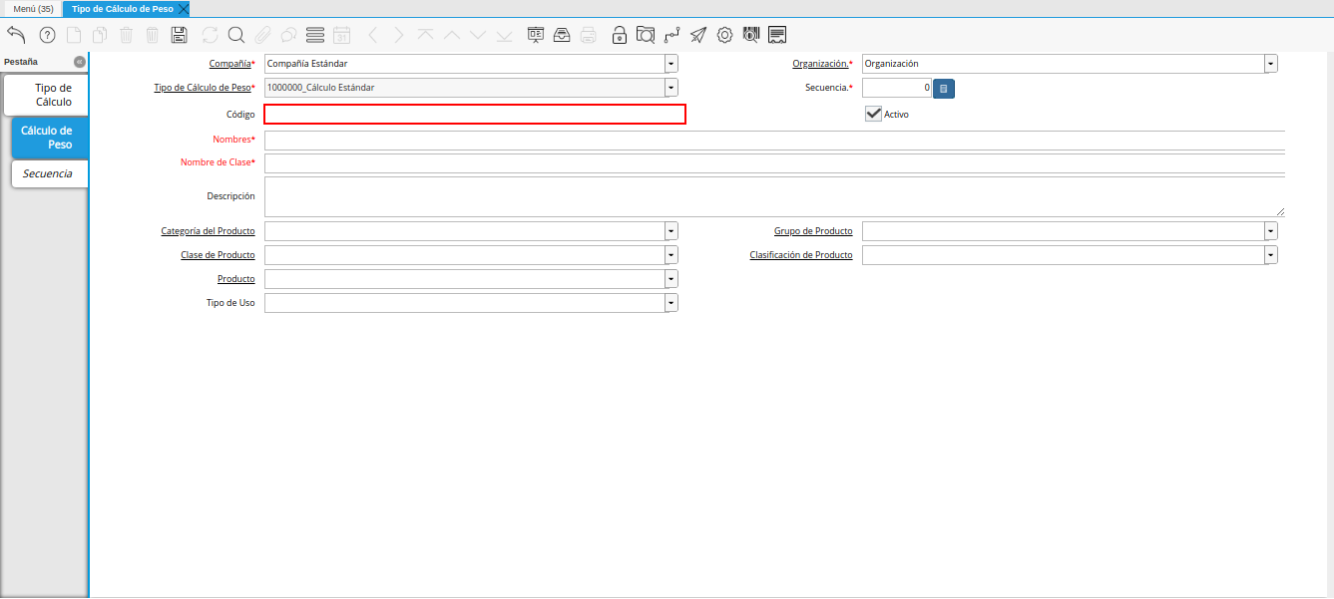Click the active workflows icon
The image size is (1334, 599).
[671, 35]
